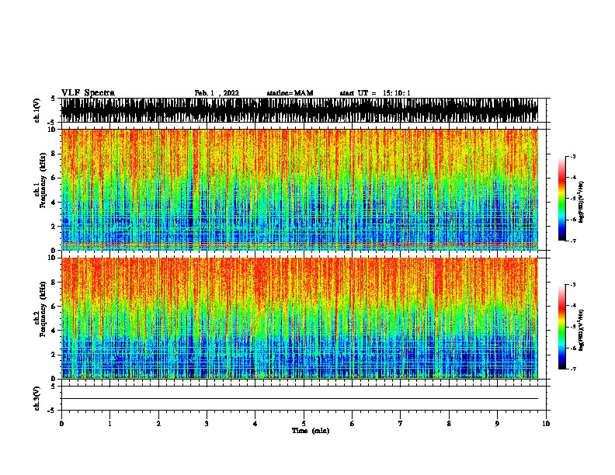Image resolution: width=615 pixels, height=475 pixels.
Task: Click the ch.2 frequency tick label '2'
Action: [54, 355]
